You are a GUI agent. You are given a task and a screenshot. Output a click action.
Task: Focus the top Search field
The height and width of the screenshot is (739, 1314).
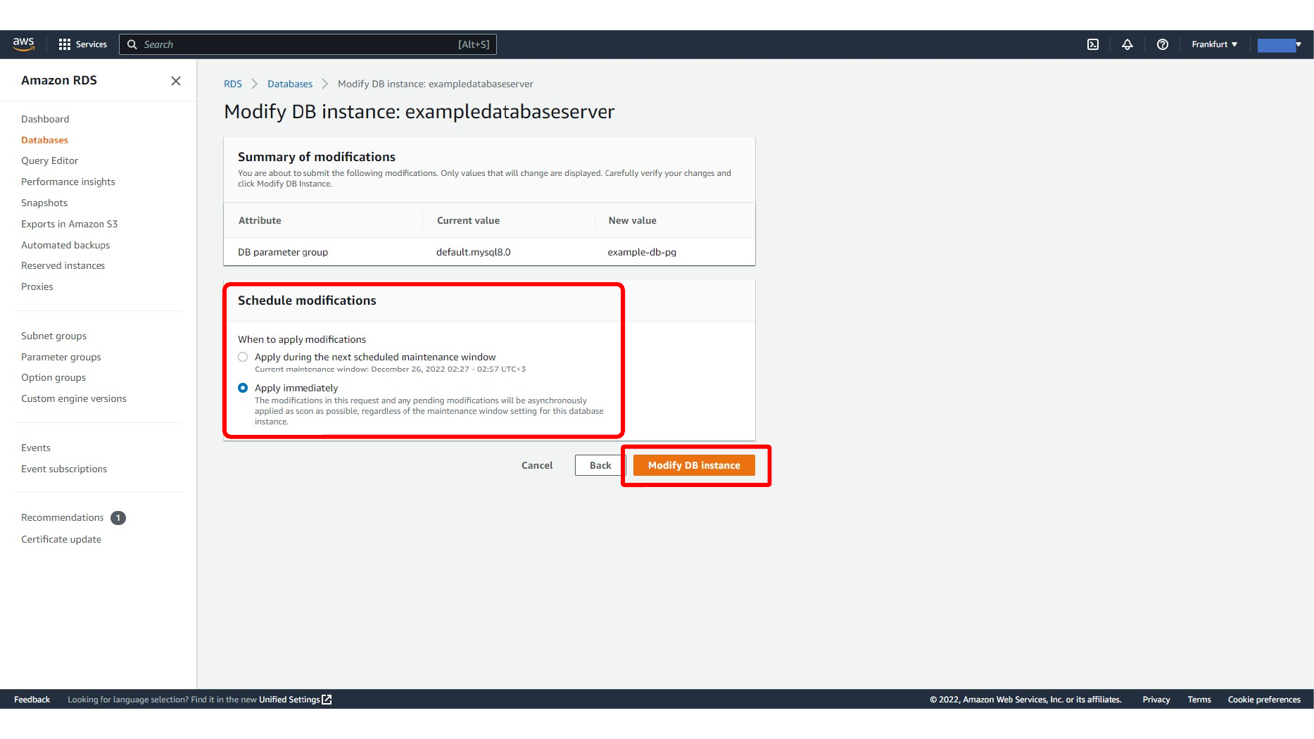coord(308,44)
